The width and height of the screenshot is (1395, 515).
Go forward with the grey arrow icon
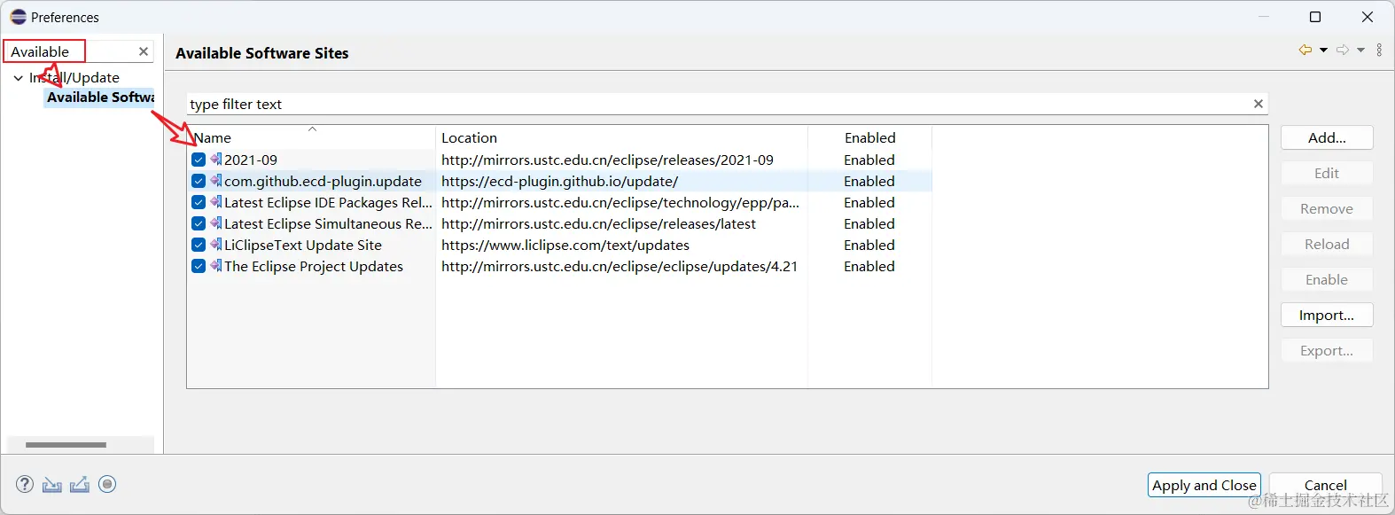1343,50
